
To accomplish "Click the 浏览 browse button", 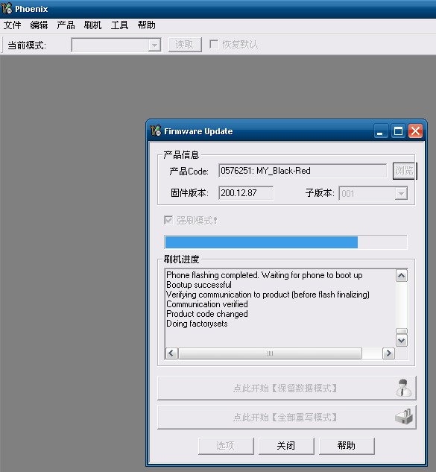I will point(405,171).
